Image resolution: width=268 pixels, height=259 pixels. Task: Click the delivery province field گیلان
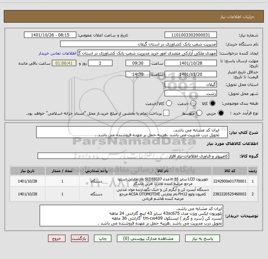click(191, 84)
